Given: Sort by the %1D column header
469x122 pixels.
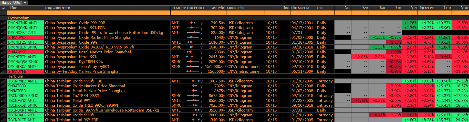Looking at the screenshot, I should 343,8.
